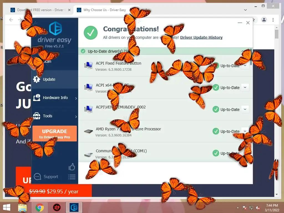284x213 pixels.
Task: Click AMD Ryzen processor chip icon
Action: point(88,131)
